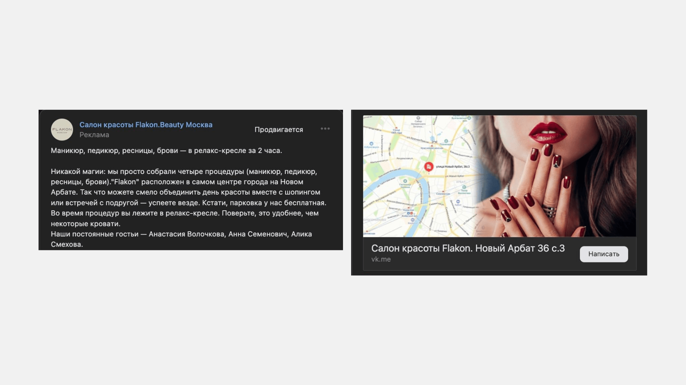This screenshot has width=686, height=385.
Task: Click the Реклама label under group name
Action: tap(94, 135)
